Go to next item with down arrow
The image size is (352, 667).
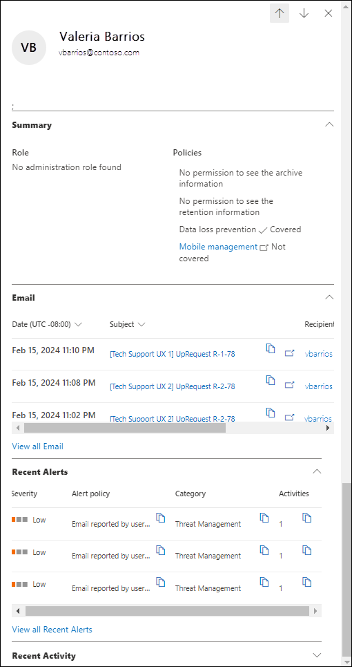tap(304, 13)
